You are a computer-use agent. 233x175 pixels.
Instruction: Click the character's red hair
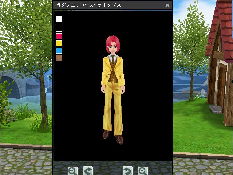click(x=111, y=41)
